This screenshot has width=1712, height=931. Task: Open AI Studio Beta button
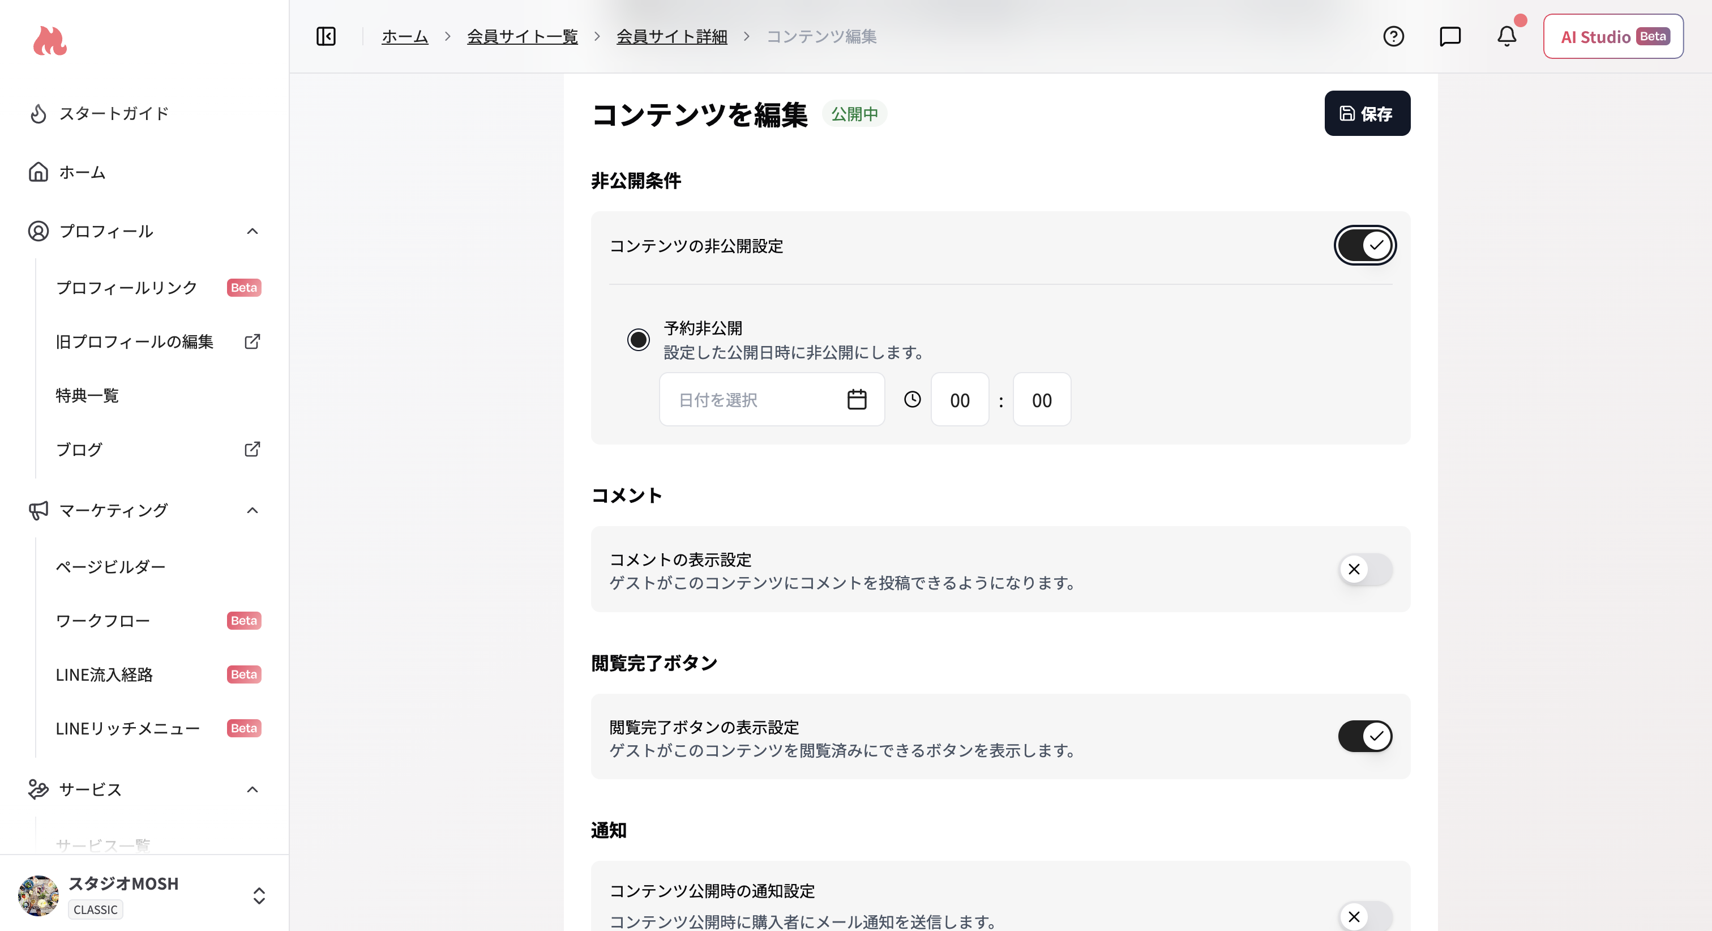tap(1613, 37)
